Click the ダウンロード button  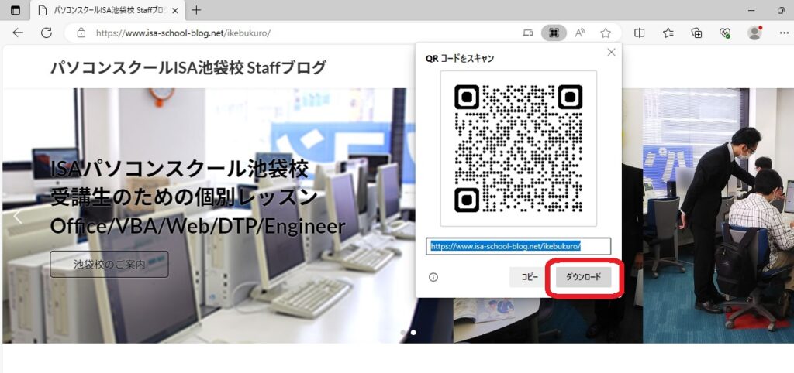(x=583, y=277)
